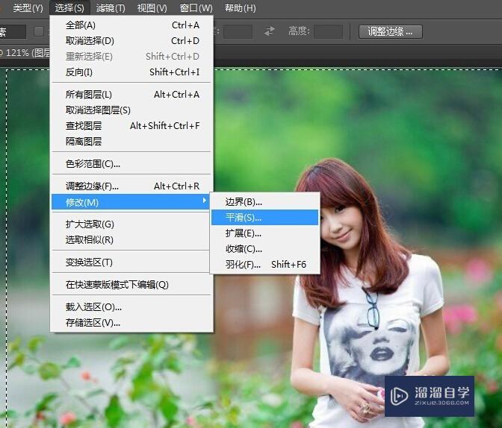Choose 选取相似(R) menu item

(x=131, y=240)
